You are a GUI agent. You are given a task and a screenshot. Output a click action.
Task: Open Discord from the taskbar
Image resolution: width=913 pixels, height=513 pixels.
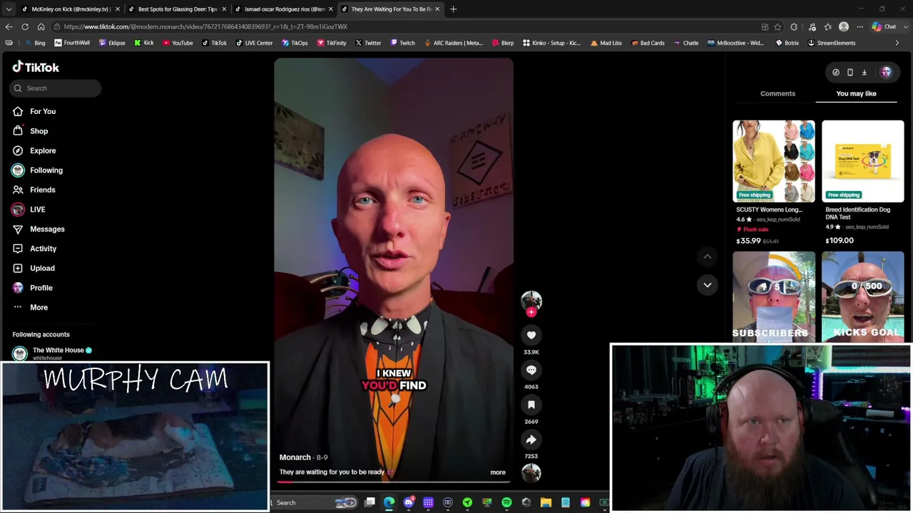[x=409, y=502]
